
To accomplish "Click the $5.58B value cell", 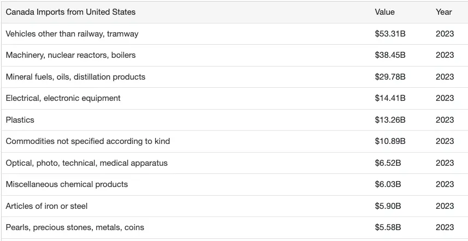I will click(388, 227).
